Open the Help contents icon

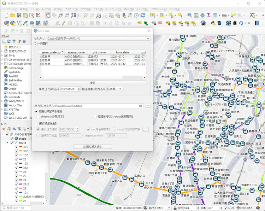pos(257,23)
